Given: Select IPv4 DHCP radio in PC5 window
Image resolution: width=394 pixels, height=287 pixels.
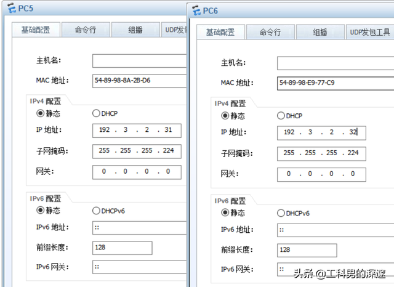Looking at the screenshot, I should [x=96, y=113].
